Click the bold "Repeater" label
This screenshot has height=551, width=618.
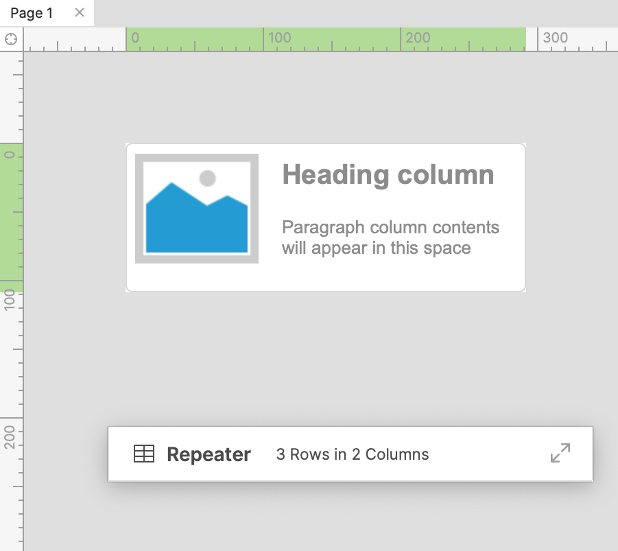point(209,454)
